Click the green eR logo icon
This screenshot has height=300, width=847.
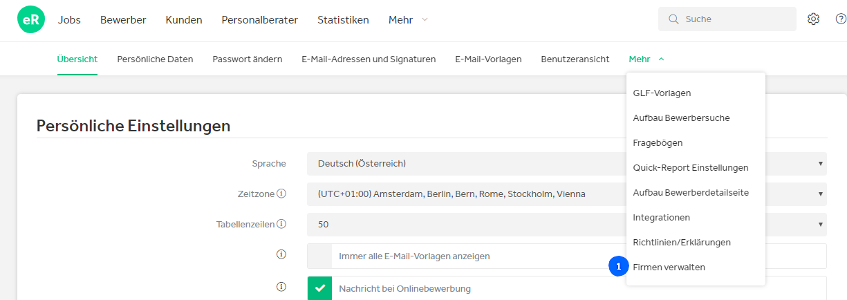[x=31, y=19]
